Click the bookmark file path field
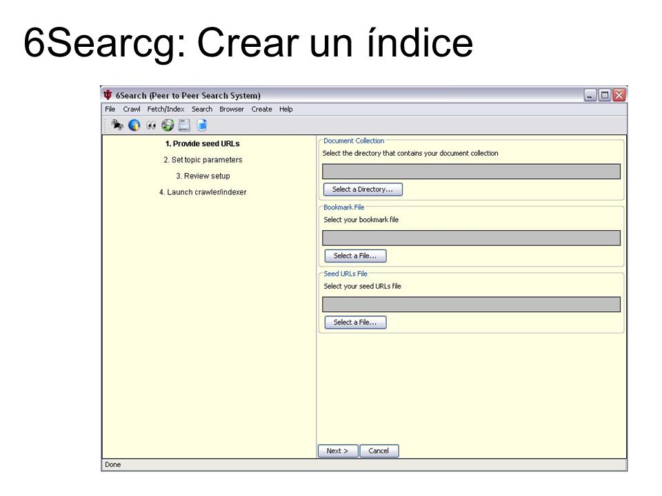 pos(471,238)
